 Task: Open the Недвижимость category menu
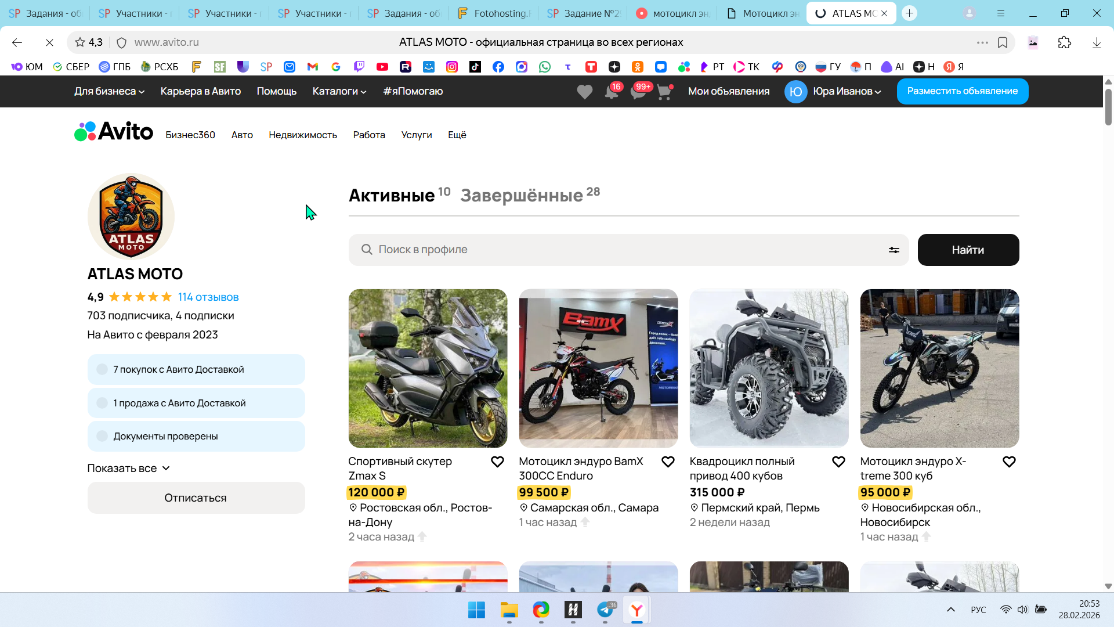click(302, 135)
